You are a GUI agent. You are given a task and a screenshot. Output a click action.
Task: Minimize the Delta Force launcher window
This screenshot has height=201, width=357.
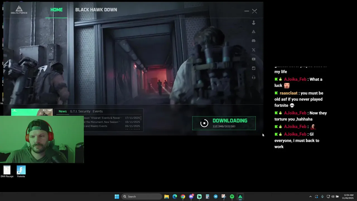[247, 11]
